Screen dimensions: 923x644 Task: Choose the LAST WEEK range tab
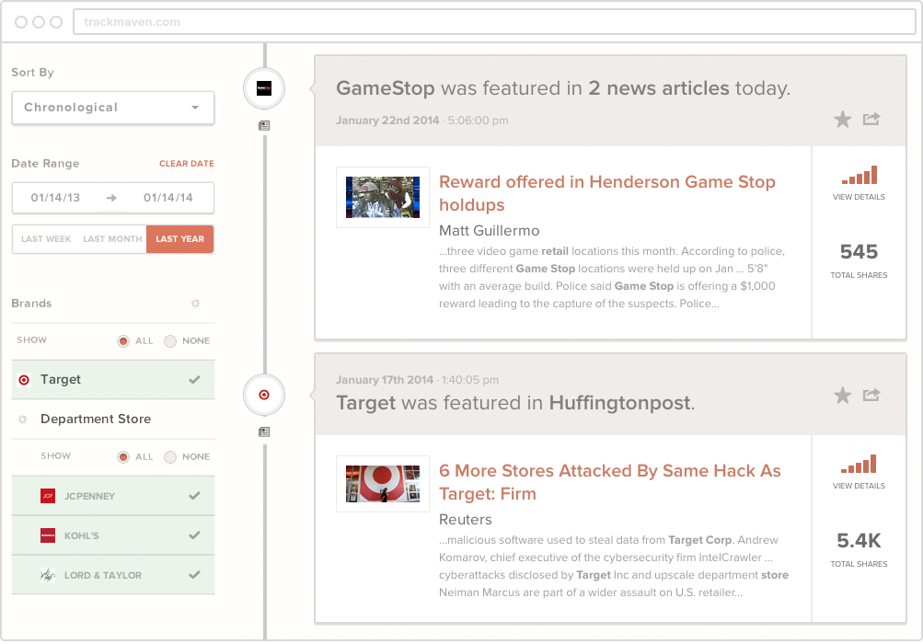pos(46,239)
